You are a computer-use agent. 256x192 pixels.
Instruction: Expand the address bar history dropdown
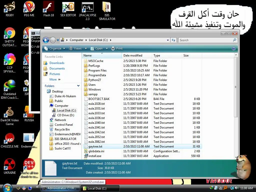click(168, 40)
